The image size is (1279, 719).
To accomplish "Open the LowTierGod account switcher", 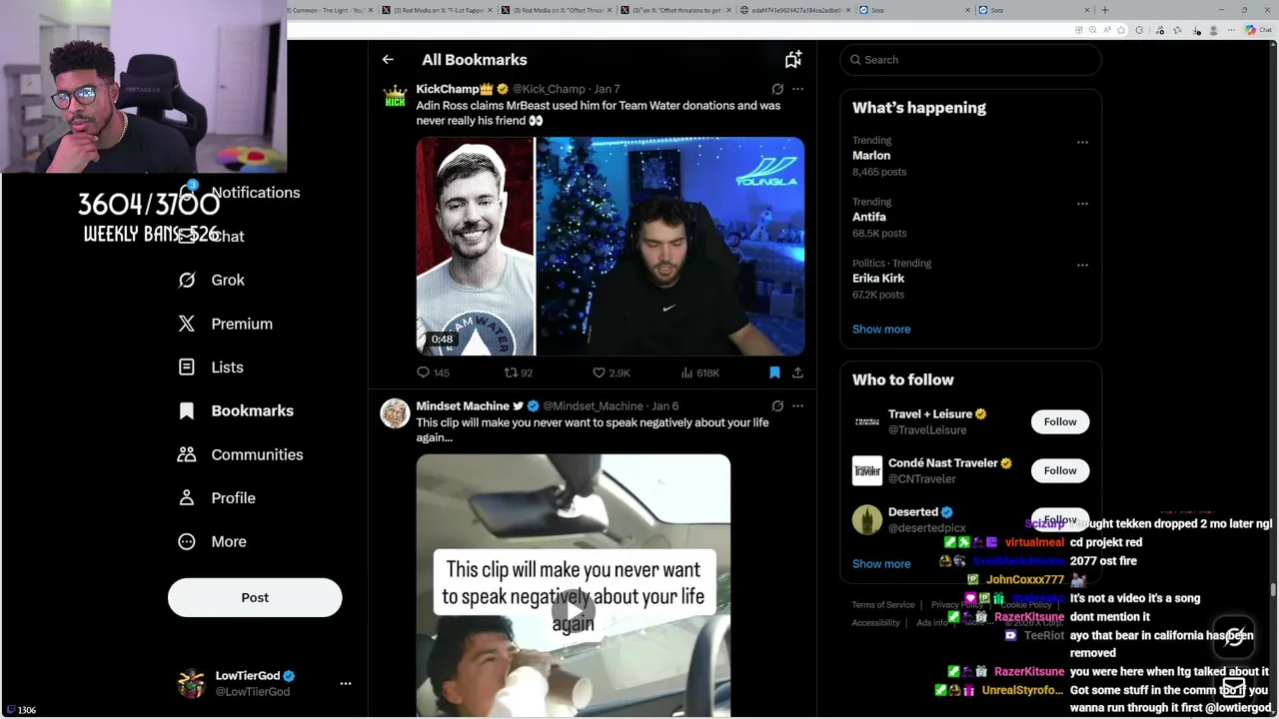I will (x=265, y=683).
